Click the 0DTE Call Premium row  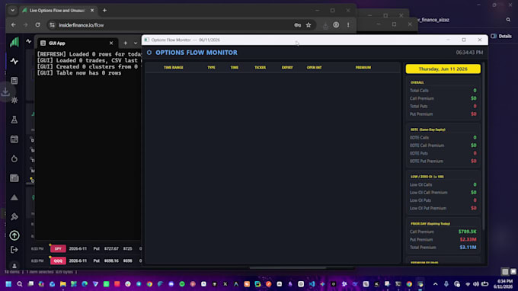point(443,145)
